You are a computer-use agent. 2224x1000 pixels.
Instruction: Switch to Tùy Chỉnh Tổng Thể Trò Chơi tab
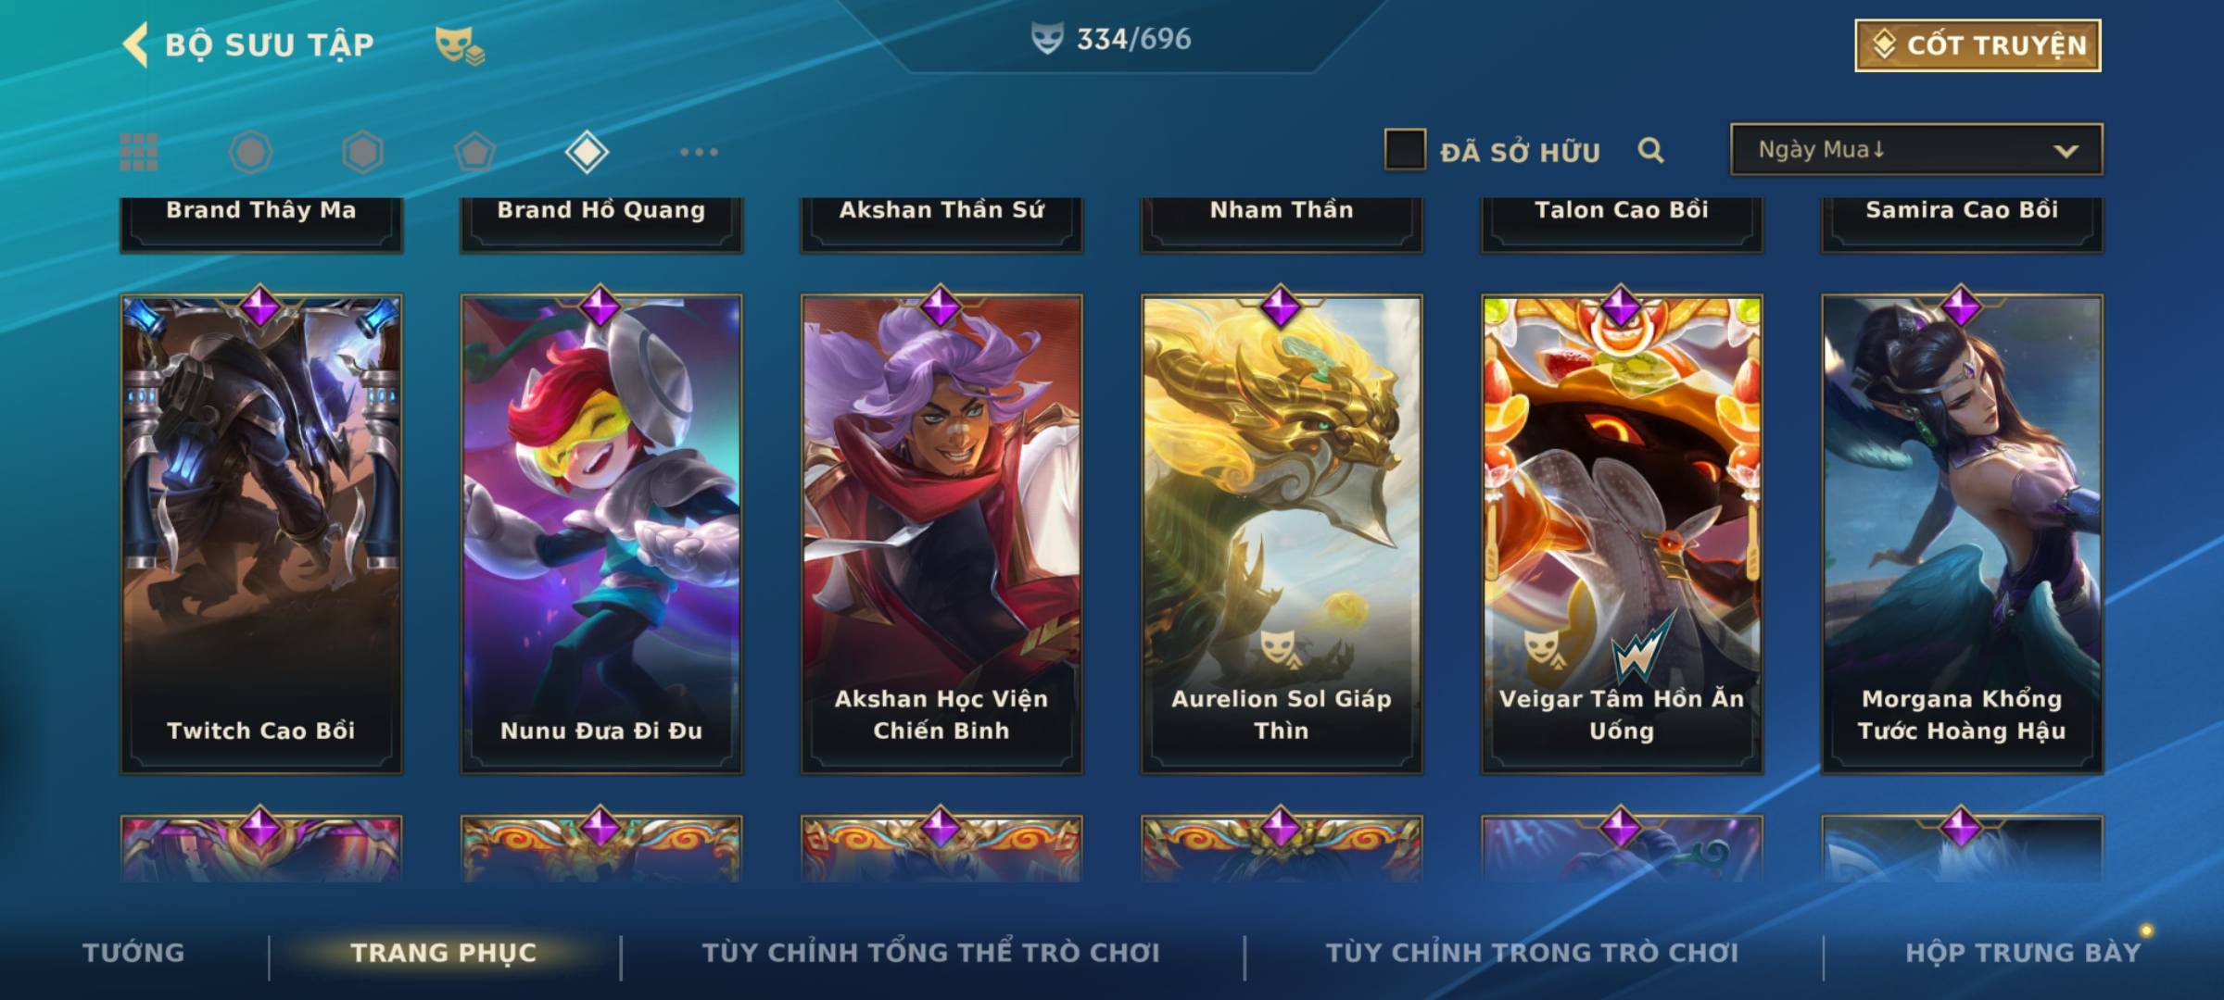pos(930,952)
